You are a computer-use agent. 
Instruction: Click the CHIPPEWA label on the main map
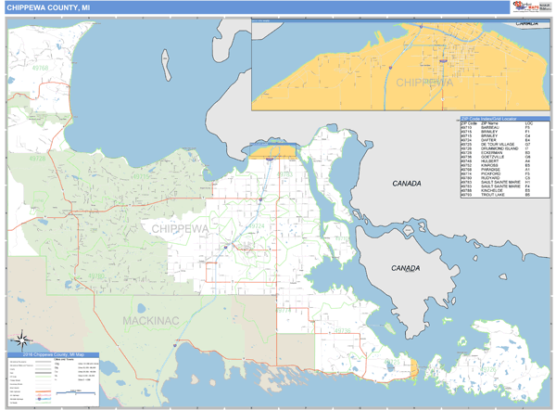(x=180, y=229)
